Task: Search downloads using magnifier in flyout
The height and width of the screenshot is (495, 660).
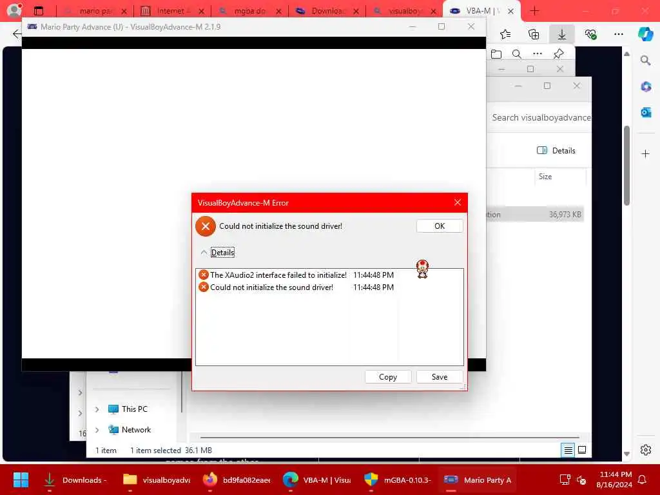Action: click(516, 54)
